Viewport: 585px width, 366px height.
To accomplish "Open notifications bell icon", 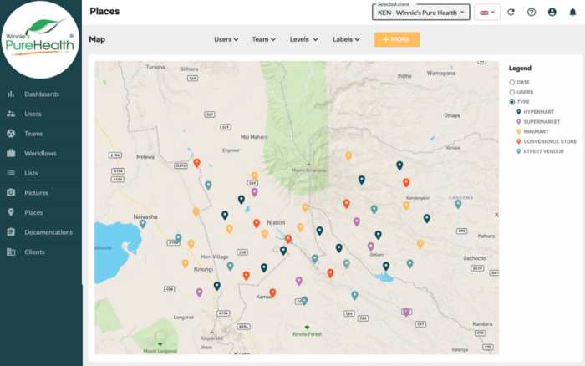I will click(572, 13).
